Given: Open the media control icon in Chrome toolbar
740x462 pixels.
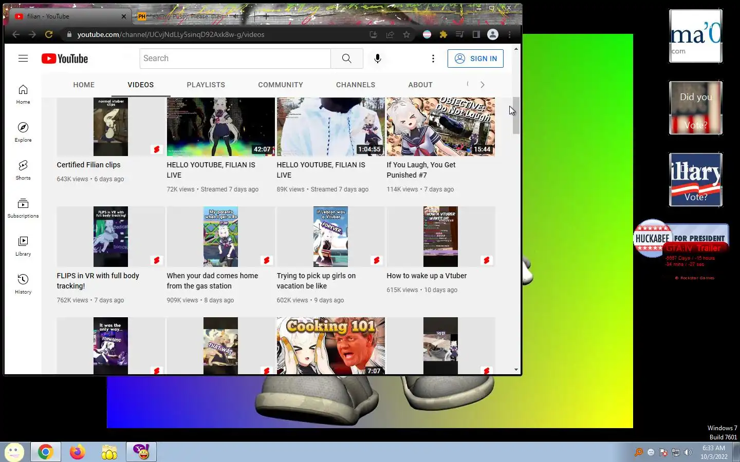Looking at the screenshot, I should (460, 34).
